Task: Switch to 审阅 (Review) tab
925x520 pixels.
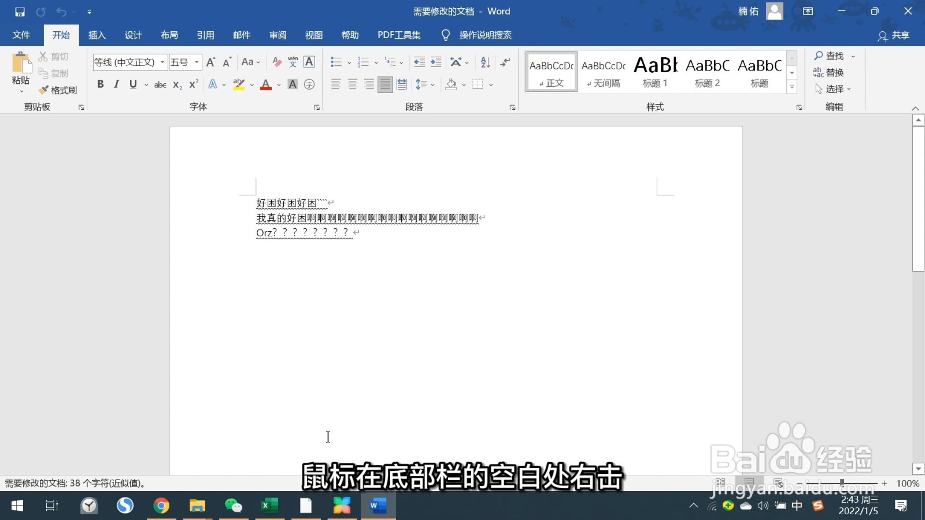Action: point(278,35)
